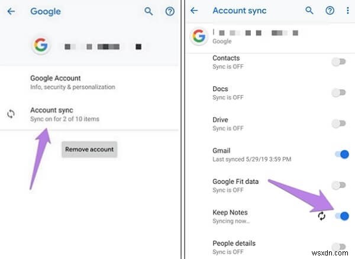Tap the 'Syncing now...' status text
Screen dimensions: 355x259
point(231,221)
